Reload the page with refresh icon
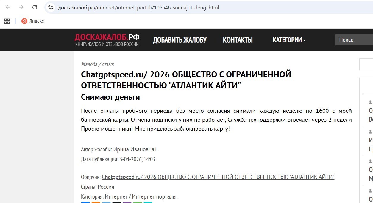This screenshot has height=203, width=373. [x=35, y=7]
